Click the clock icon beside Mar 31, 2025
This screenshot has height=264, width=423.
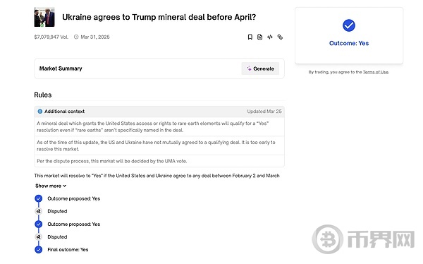tap(76, 37)
